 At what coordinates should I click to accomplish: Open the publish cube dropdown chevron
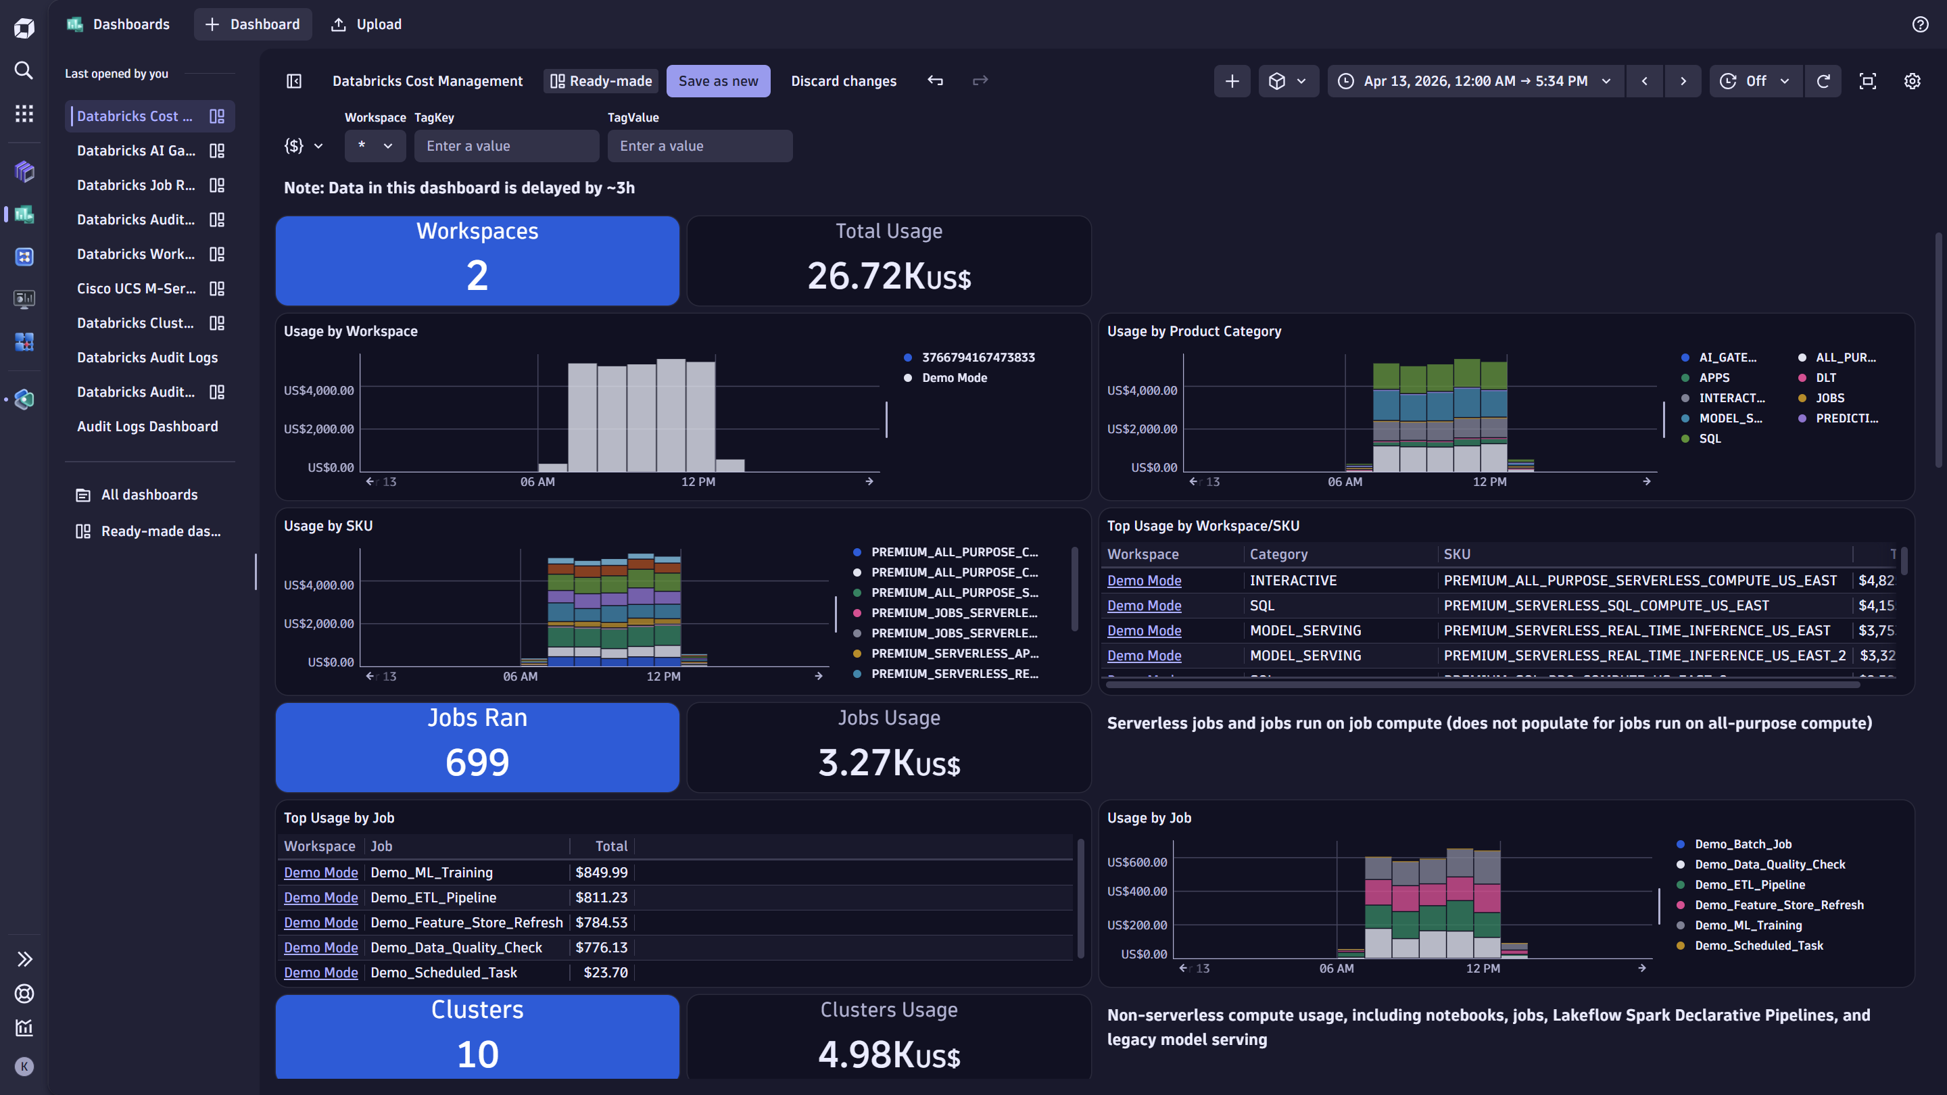point(1301,81)
